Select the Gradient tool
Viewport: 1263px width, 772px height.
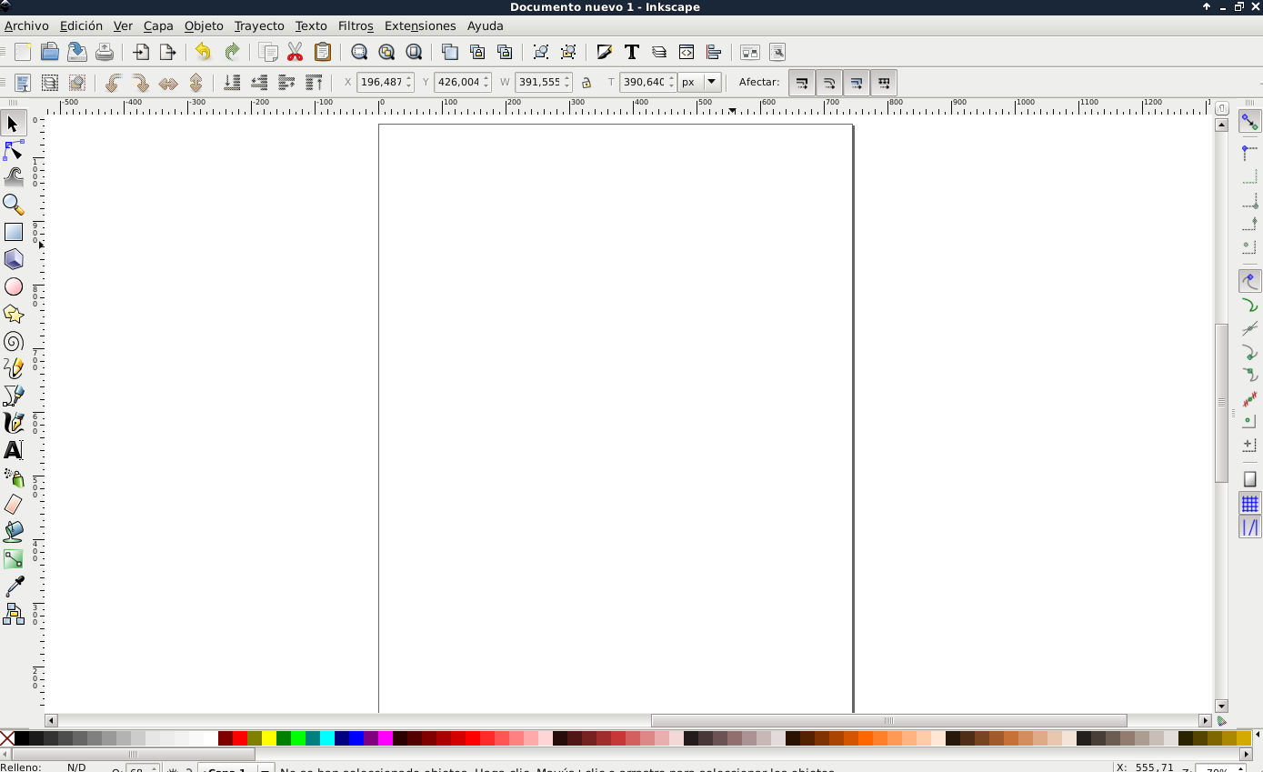(x=13, y=559)
